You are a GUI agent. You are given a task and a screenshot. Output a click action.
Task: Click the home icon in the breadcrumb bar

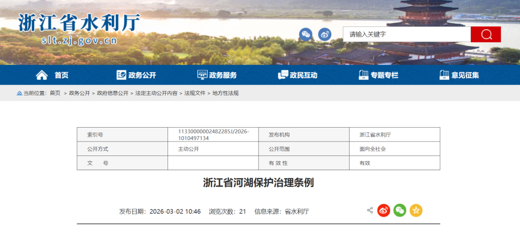[19, 93]
